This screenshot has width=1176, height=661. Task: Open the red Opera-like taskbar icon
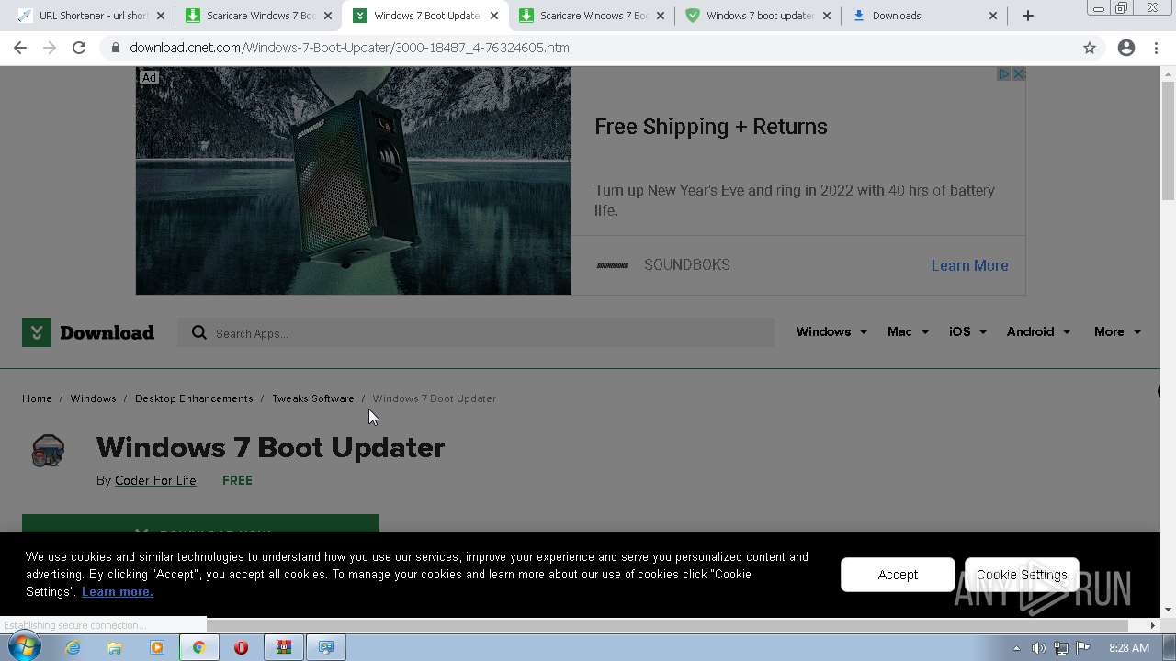click(x=241, y=647)
